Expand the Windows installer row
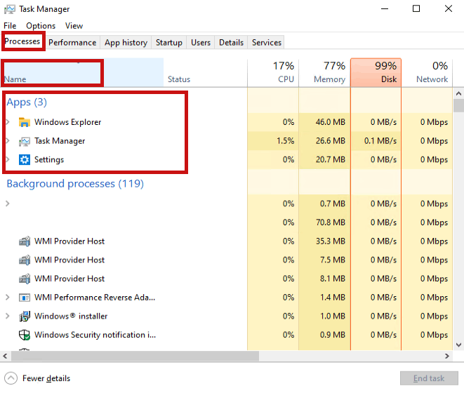This screenshot has height=393, width=464. (x=8, y=316)
